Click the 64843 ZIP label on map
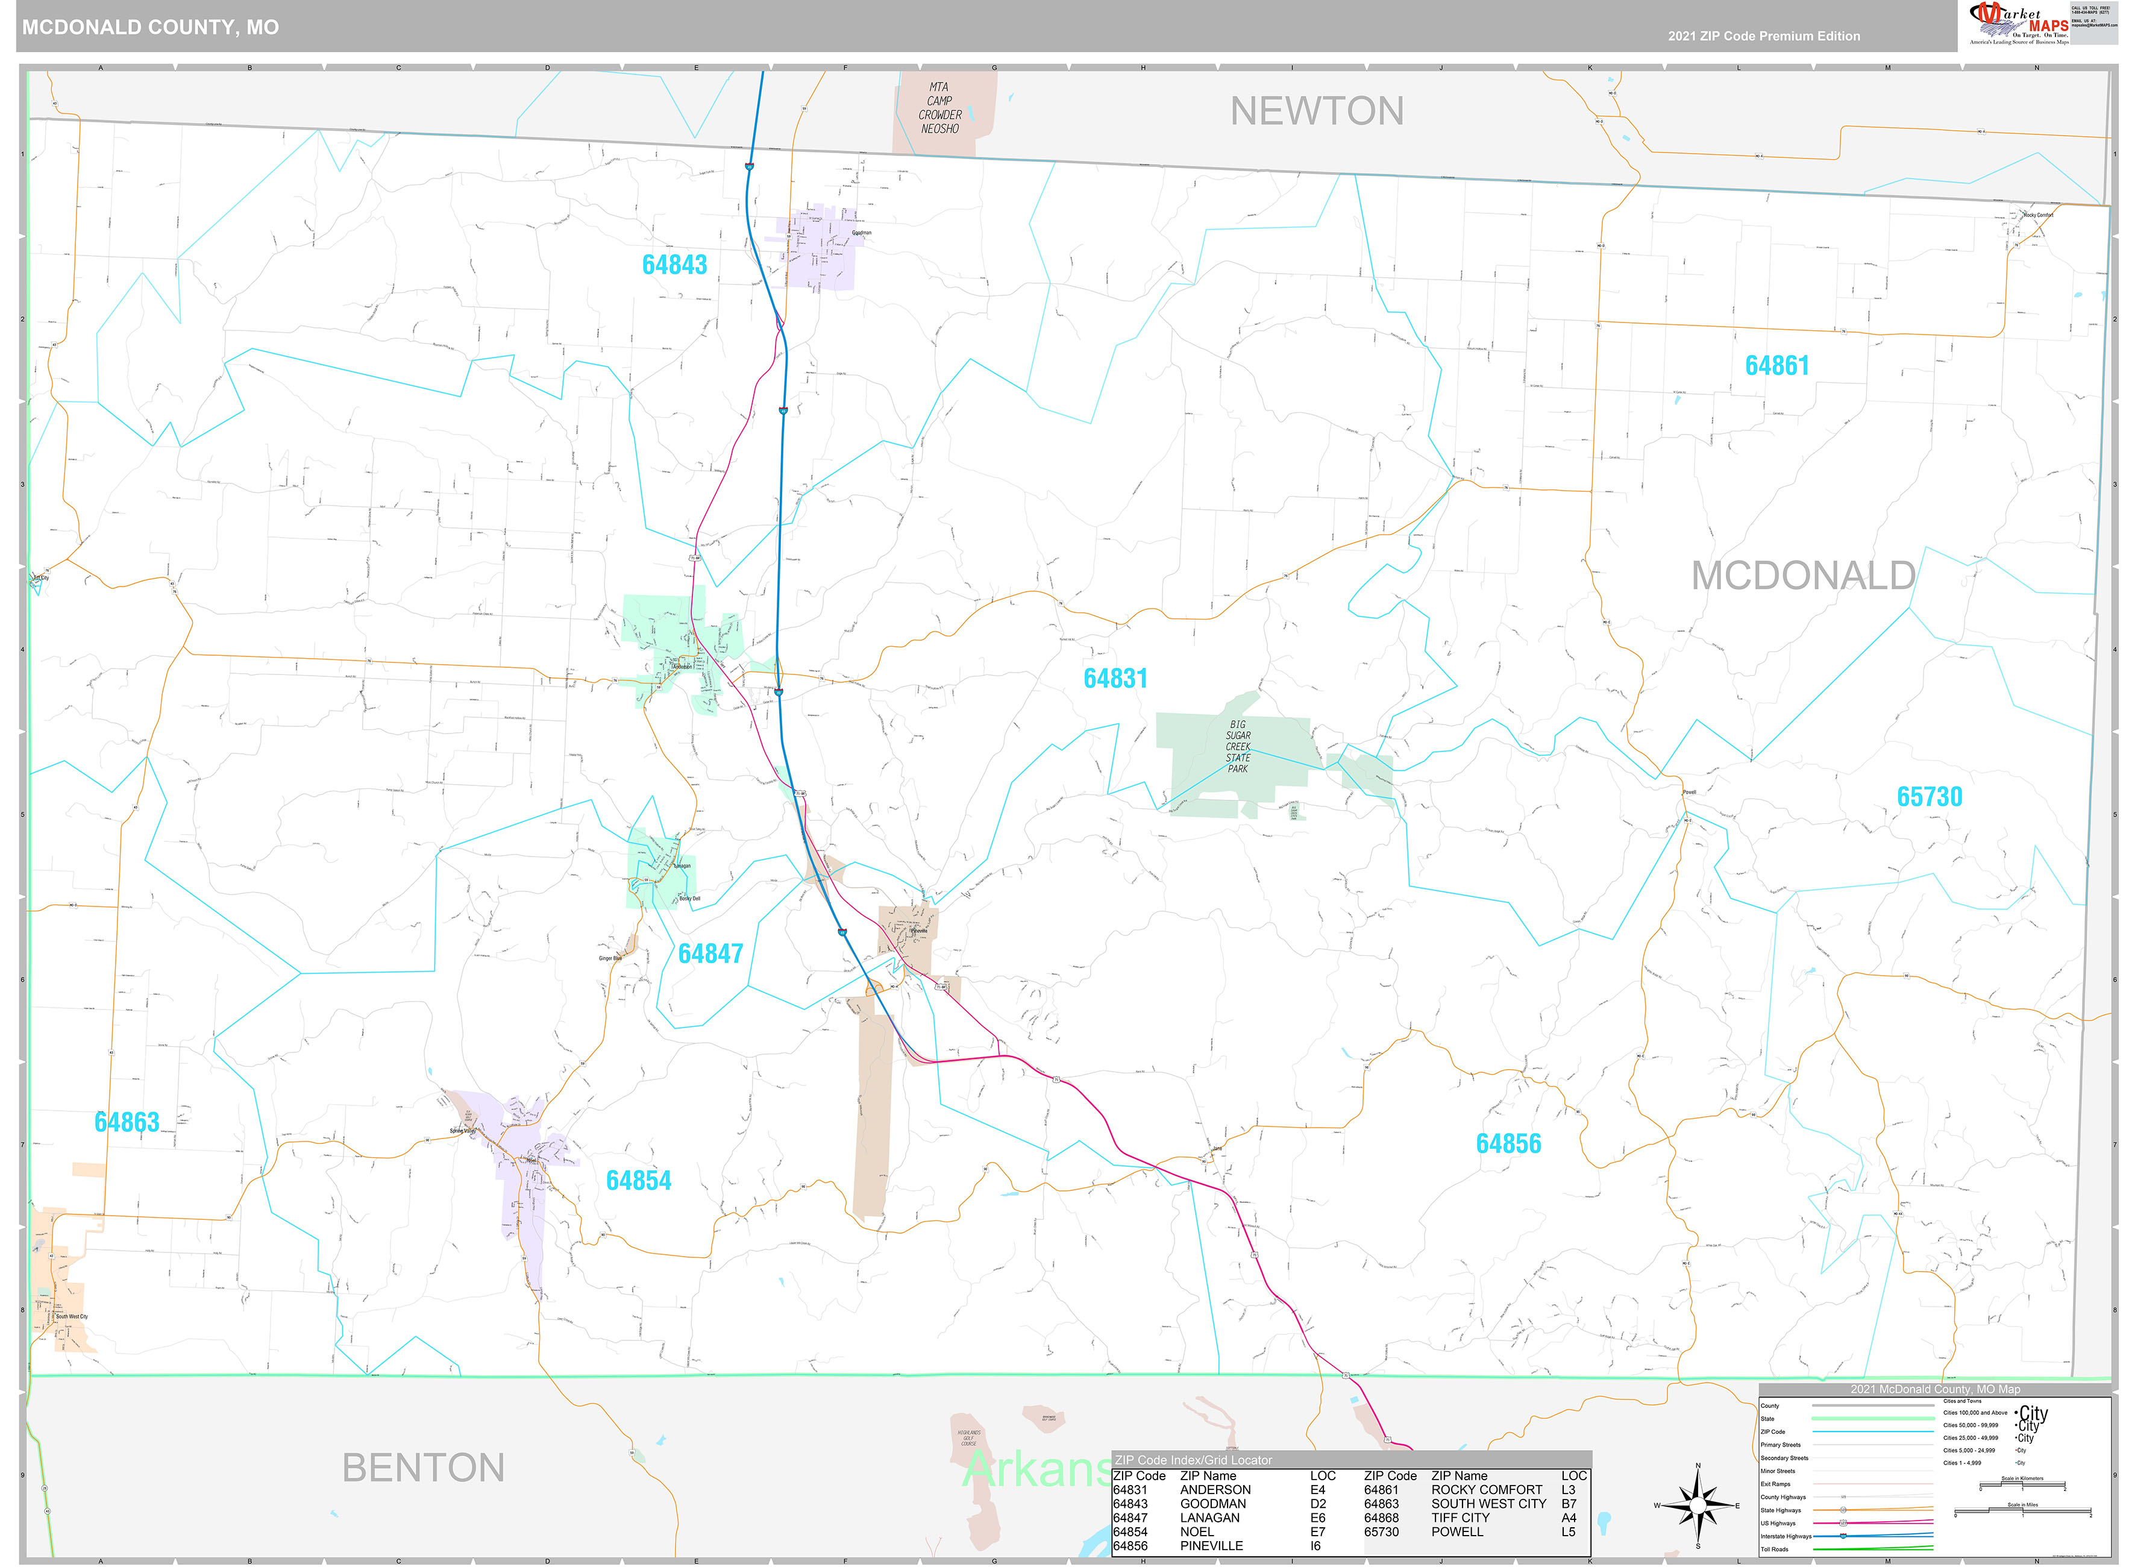 coord(674,265)
